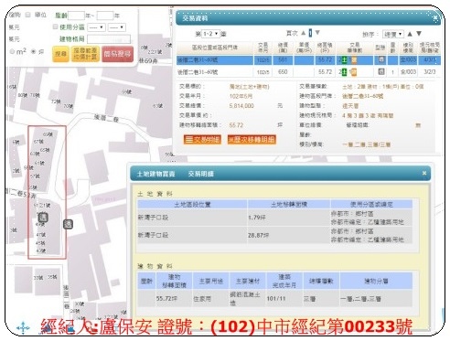
Task: Click the building type icon in the 650萬 row
Action: coord(380,71)
